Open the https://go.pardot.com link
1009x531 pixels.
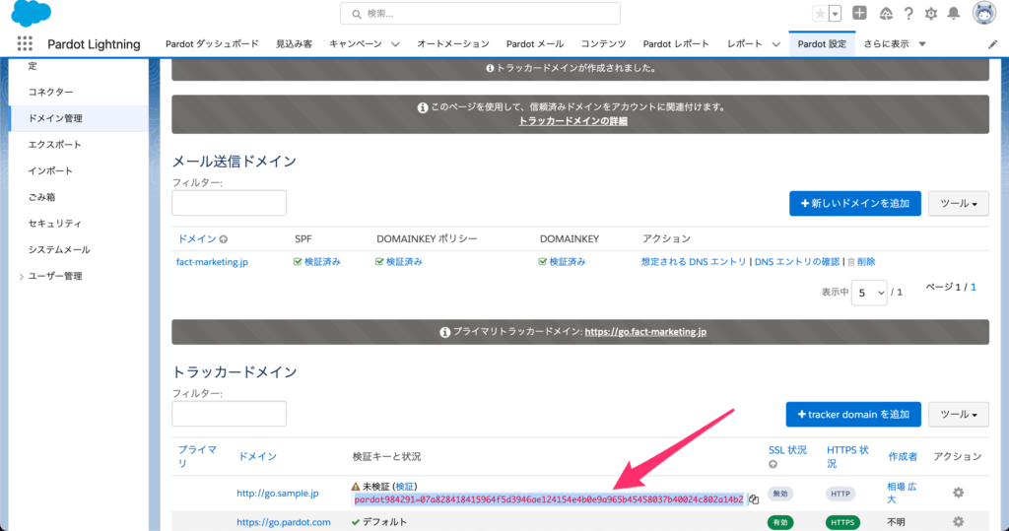point(283,522)
